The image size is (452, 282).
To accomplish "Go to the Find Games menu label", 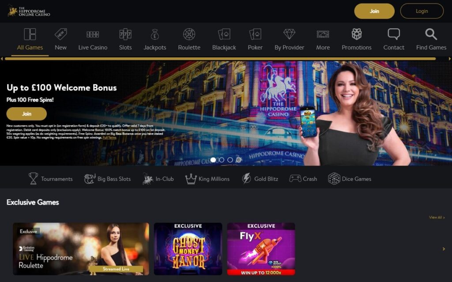I will 431,48.
